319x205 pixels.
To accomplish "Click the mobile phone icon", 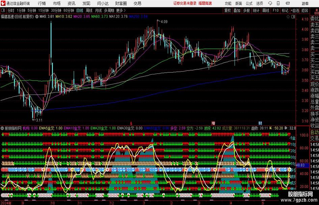I will click(x=278, y=3).
